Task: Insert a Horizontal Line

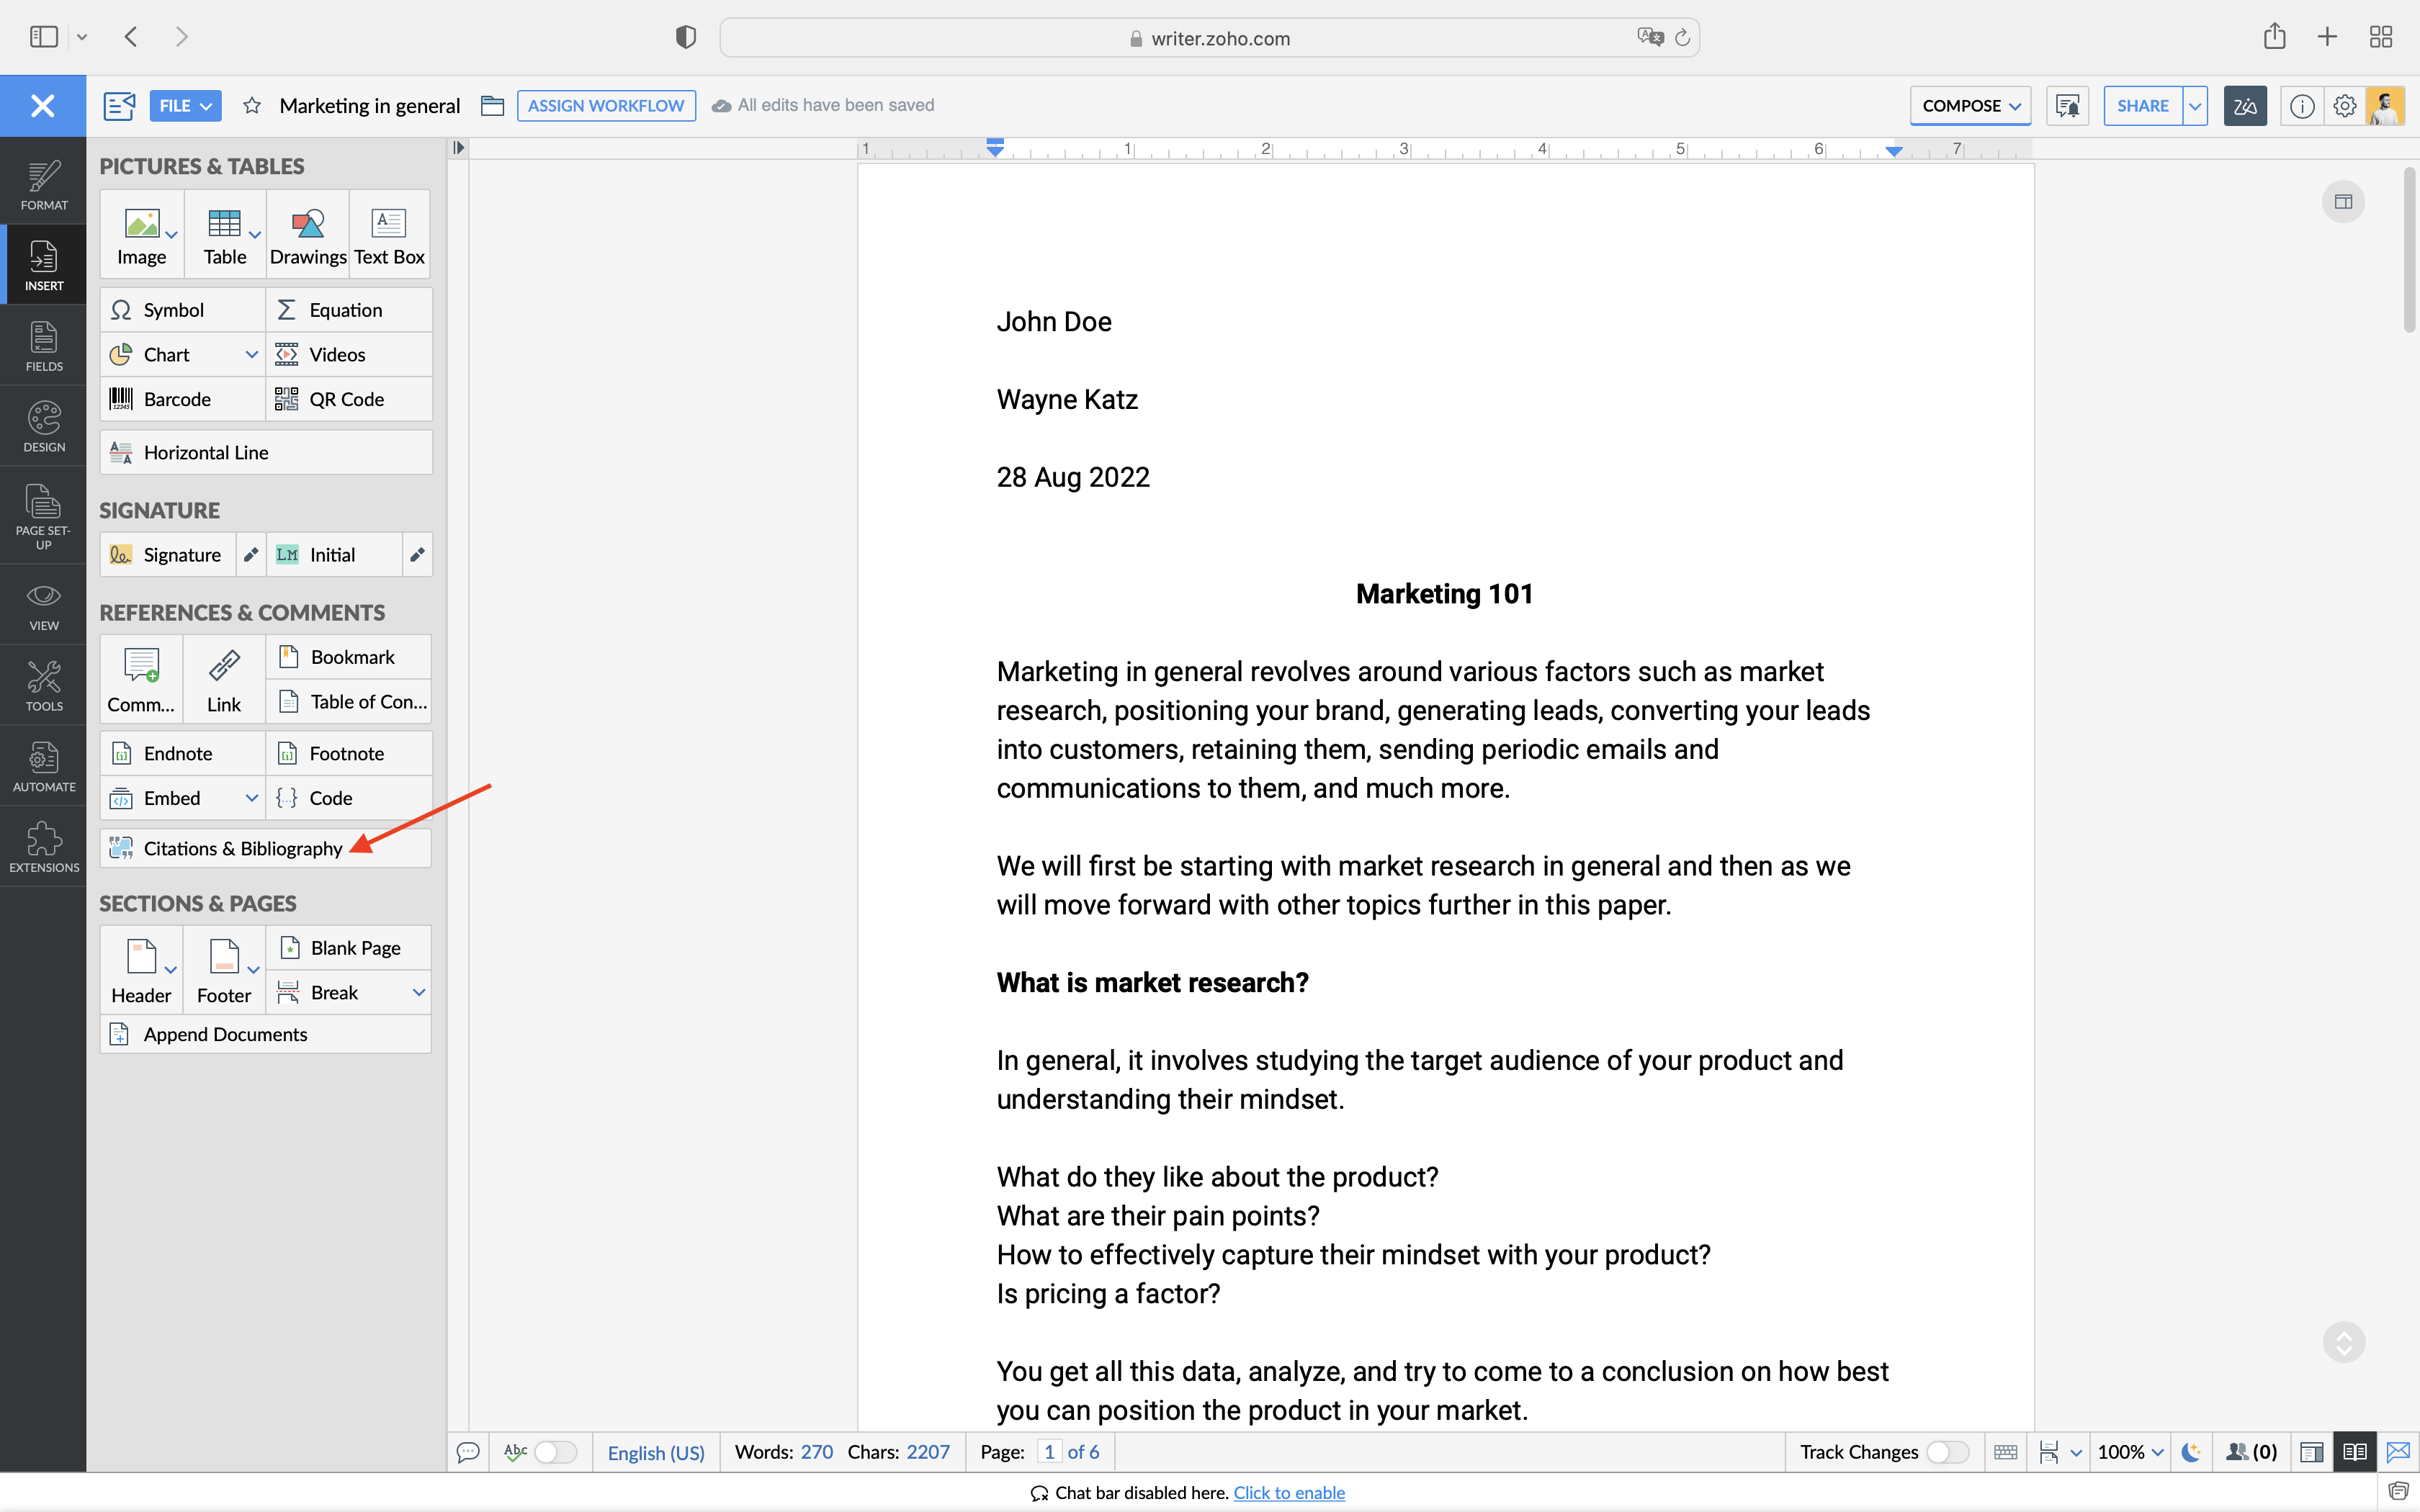Action: 206,452
